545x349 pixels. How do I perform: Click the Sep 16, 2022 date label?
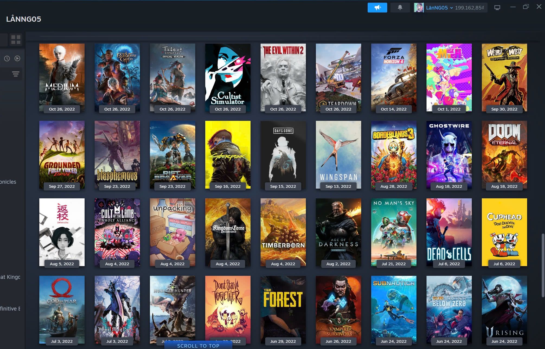[x=228, y=186]
